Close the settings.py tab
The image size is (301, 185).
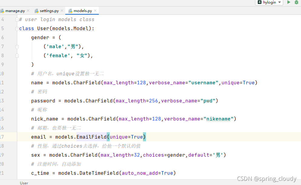coord(62,11)
